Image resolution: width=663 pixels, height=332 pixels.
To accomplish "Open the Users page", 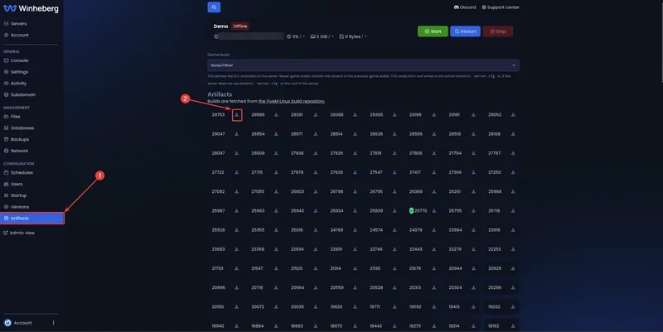I will pos(13,184).
